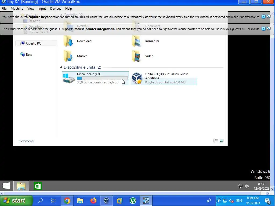
Task: Select the VirtualBox Guest Additions CD icon
Action: [137, 78]
